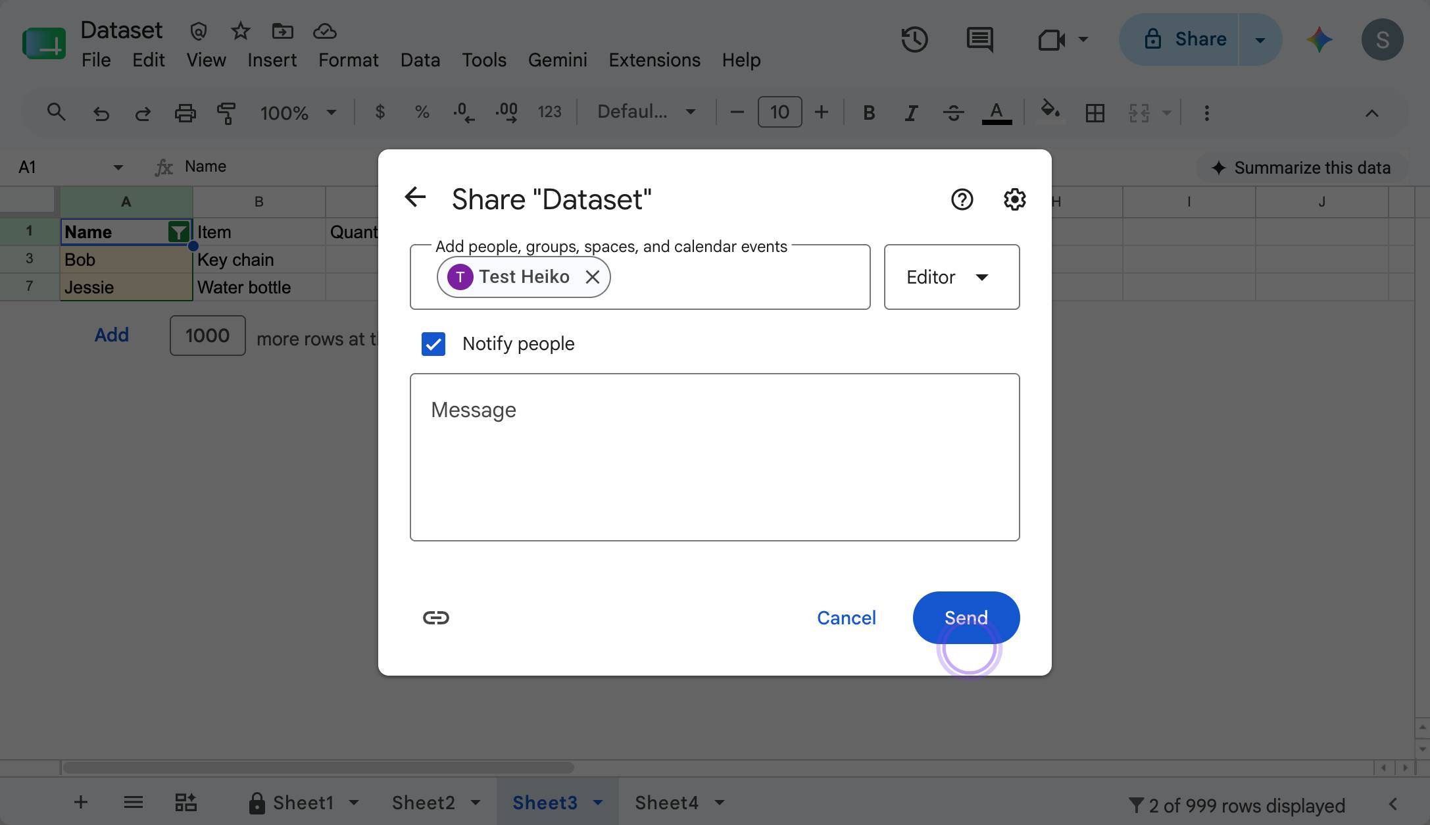
Task: Toggle italic formatting
Action: click(911, 113)
